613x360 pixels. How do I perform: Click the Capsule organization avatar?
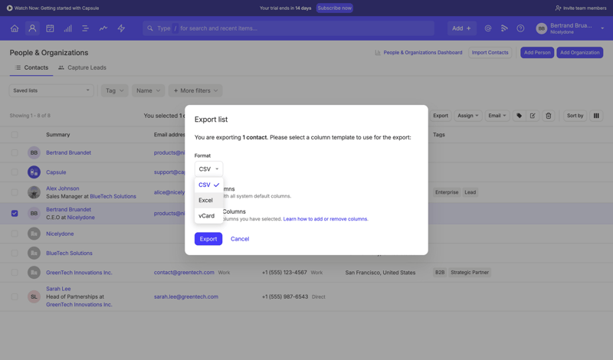[34, 172]
